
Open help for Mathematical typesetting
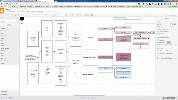(x=176, y=45)
